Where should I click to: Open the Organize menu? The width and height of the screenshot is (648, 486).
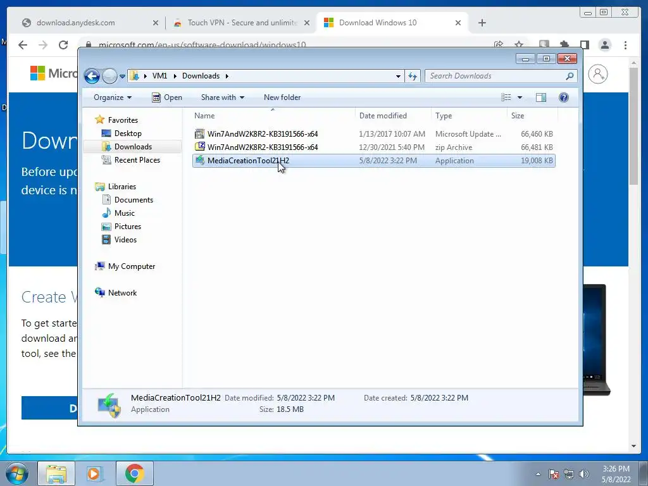click(x=113, y=97)
